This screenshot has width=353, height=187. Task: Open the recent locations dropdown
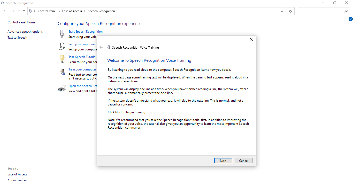click(19, 11)
